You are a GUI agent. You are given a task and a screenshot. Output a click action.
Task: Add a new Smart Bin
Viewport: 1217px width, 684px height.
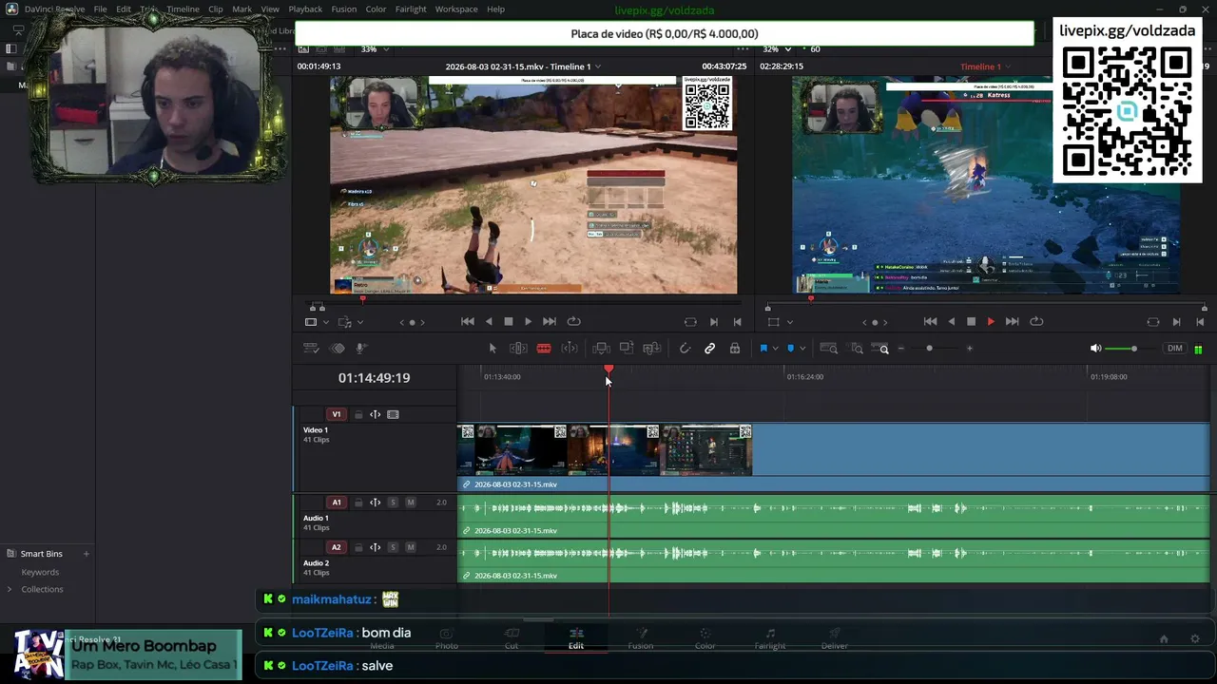(86, 554)
